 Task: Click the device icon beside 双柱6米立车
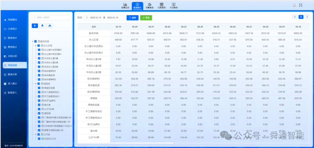click(42, 139)
